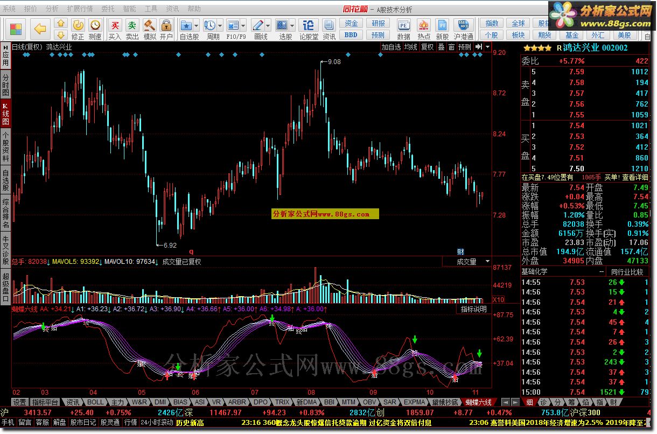Toggle the 加自选 chart option
This screenshot has height=434, width=657.
[391, 47]
